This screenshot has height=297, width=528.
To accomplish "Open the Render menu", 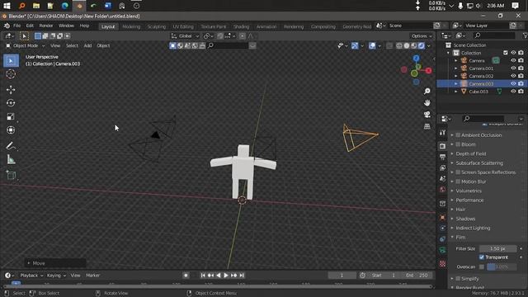I will (46, 26).
